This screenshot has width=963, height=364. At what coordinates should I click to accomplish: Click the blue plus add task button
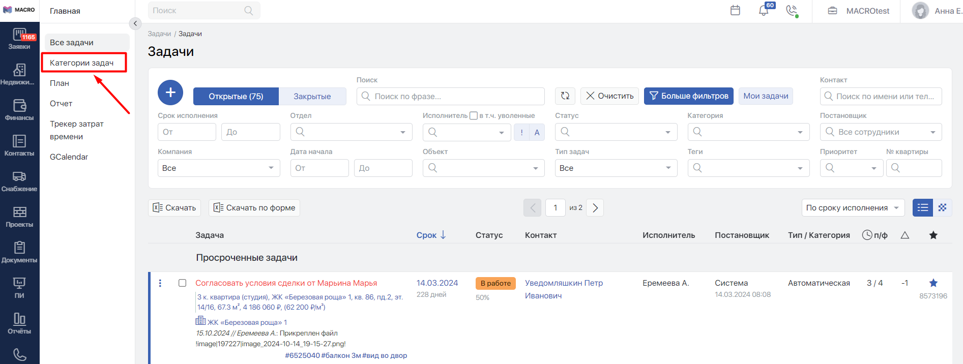coord(170,93)
